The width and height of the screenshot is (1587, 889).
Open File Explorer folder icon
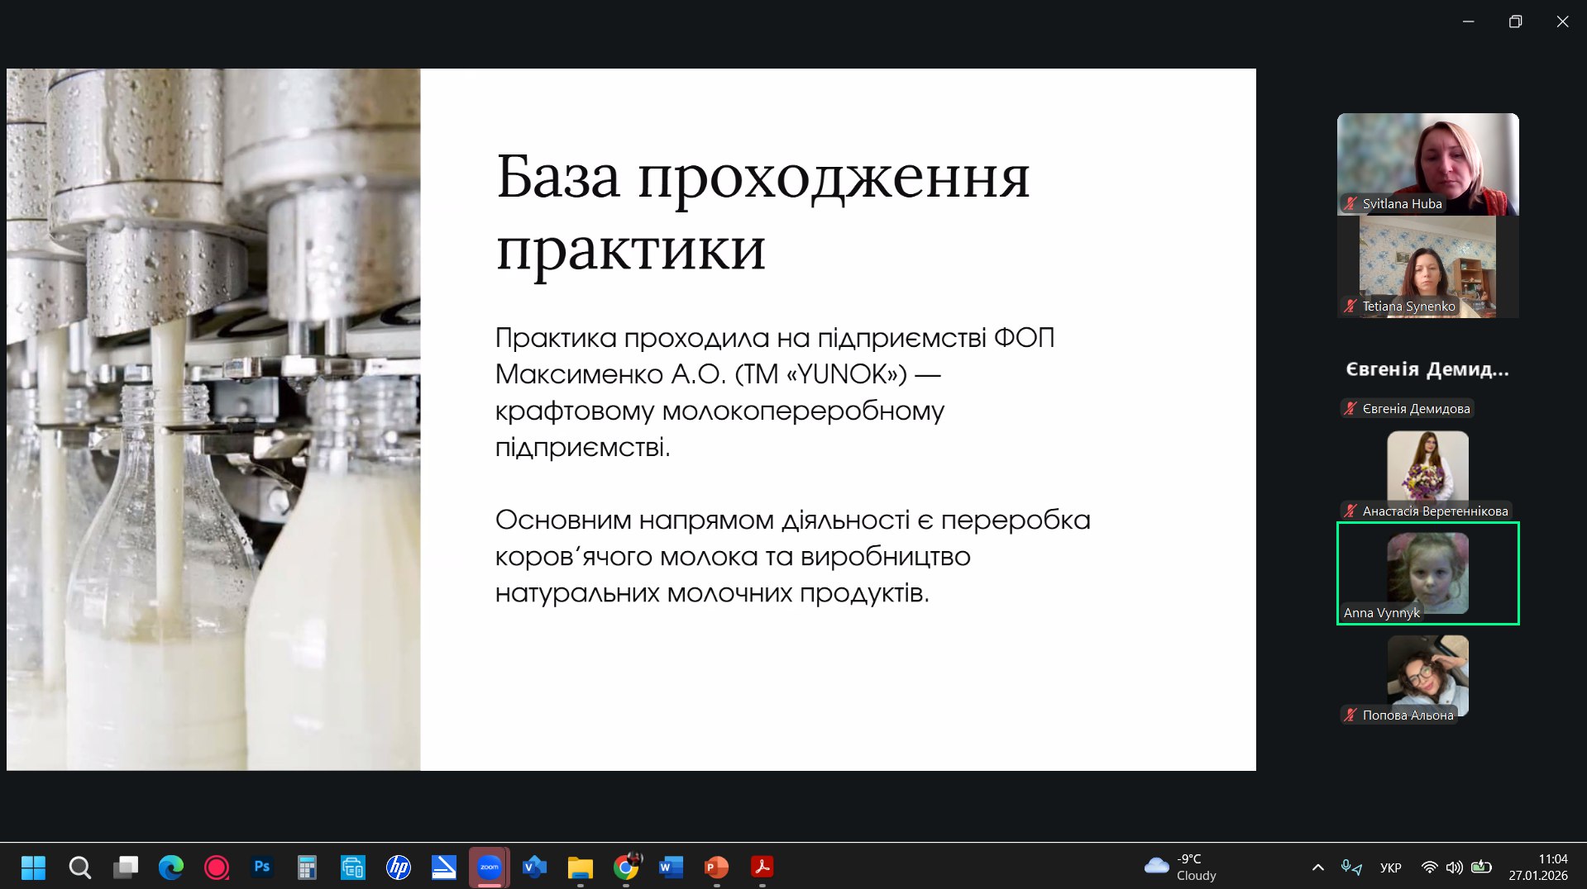tap(581, 867)
